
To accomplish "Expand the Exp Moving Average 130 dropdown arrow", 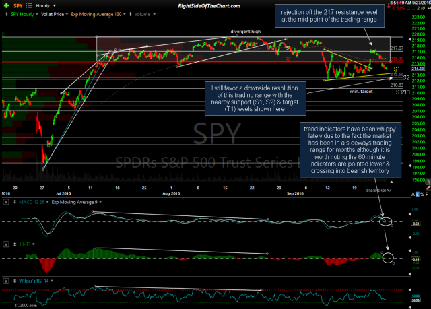I will point(125,14).
